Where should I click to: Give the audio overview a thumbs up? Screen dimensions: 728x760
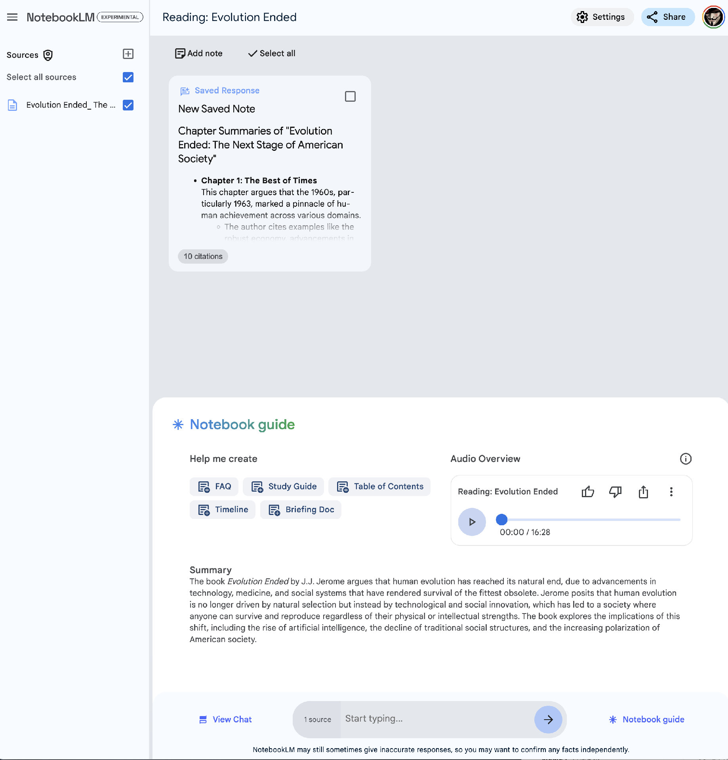click(x=588, y=492)
